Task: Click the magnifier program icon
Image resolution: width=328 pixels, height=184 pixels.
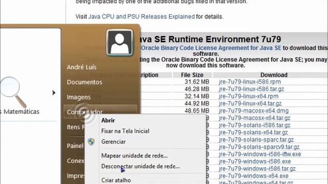Action: tap(13, 93)
